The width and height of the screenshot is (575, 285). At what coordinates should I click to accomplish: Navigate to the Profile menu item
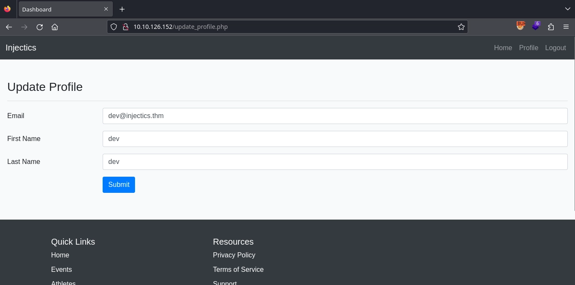click(x=529, y=48)
